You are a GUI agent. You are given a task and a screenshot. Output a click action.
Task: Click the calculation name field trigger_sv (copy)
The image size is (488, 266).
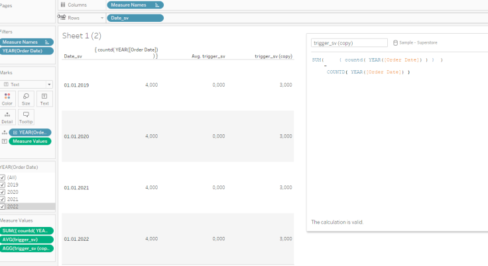[x=349, y=43]
